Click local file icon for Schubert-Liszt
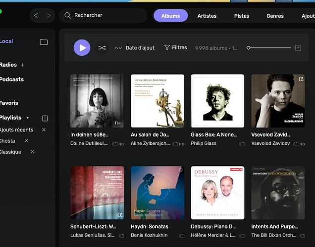 [x=121, y=236]
